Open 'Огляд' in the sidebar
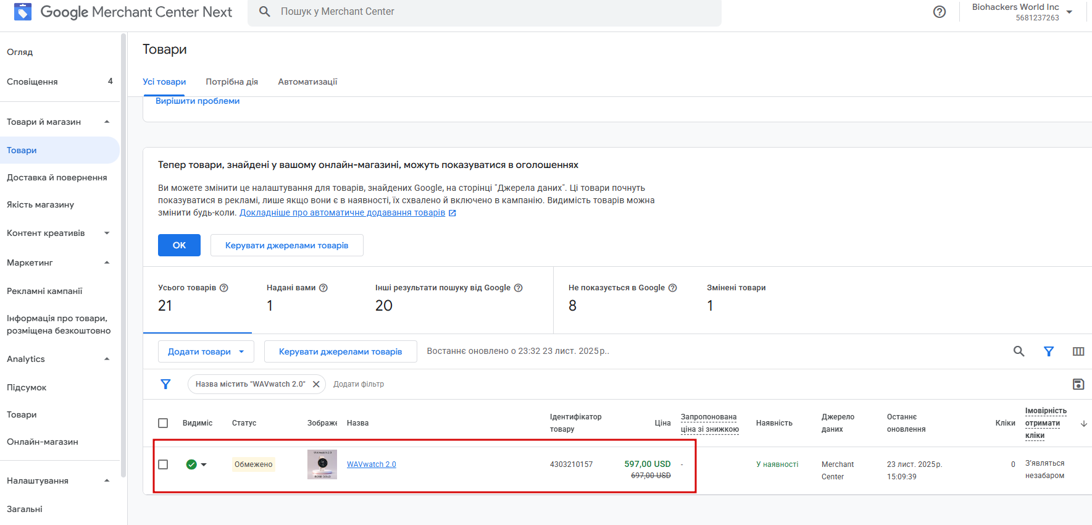 [20, 52]
